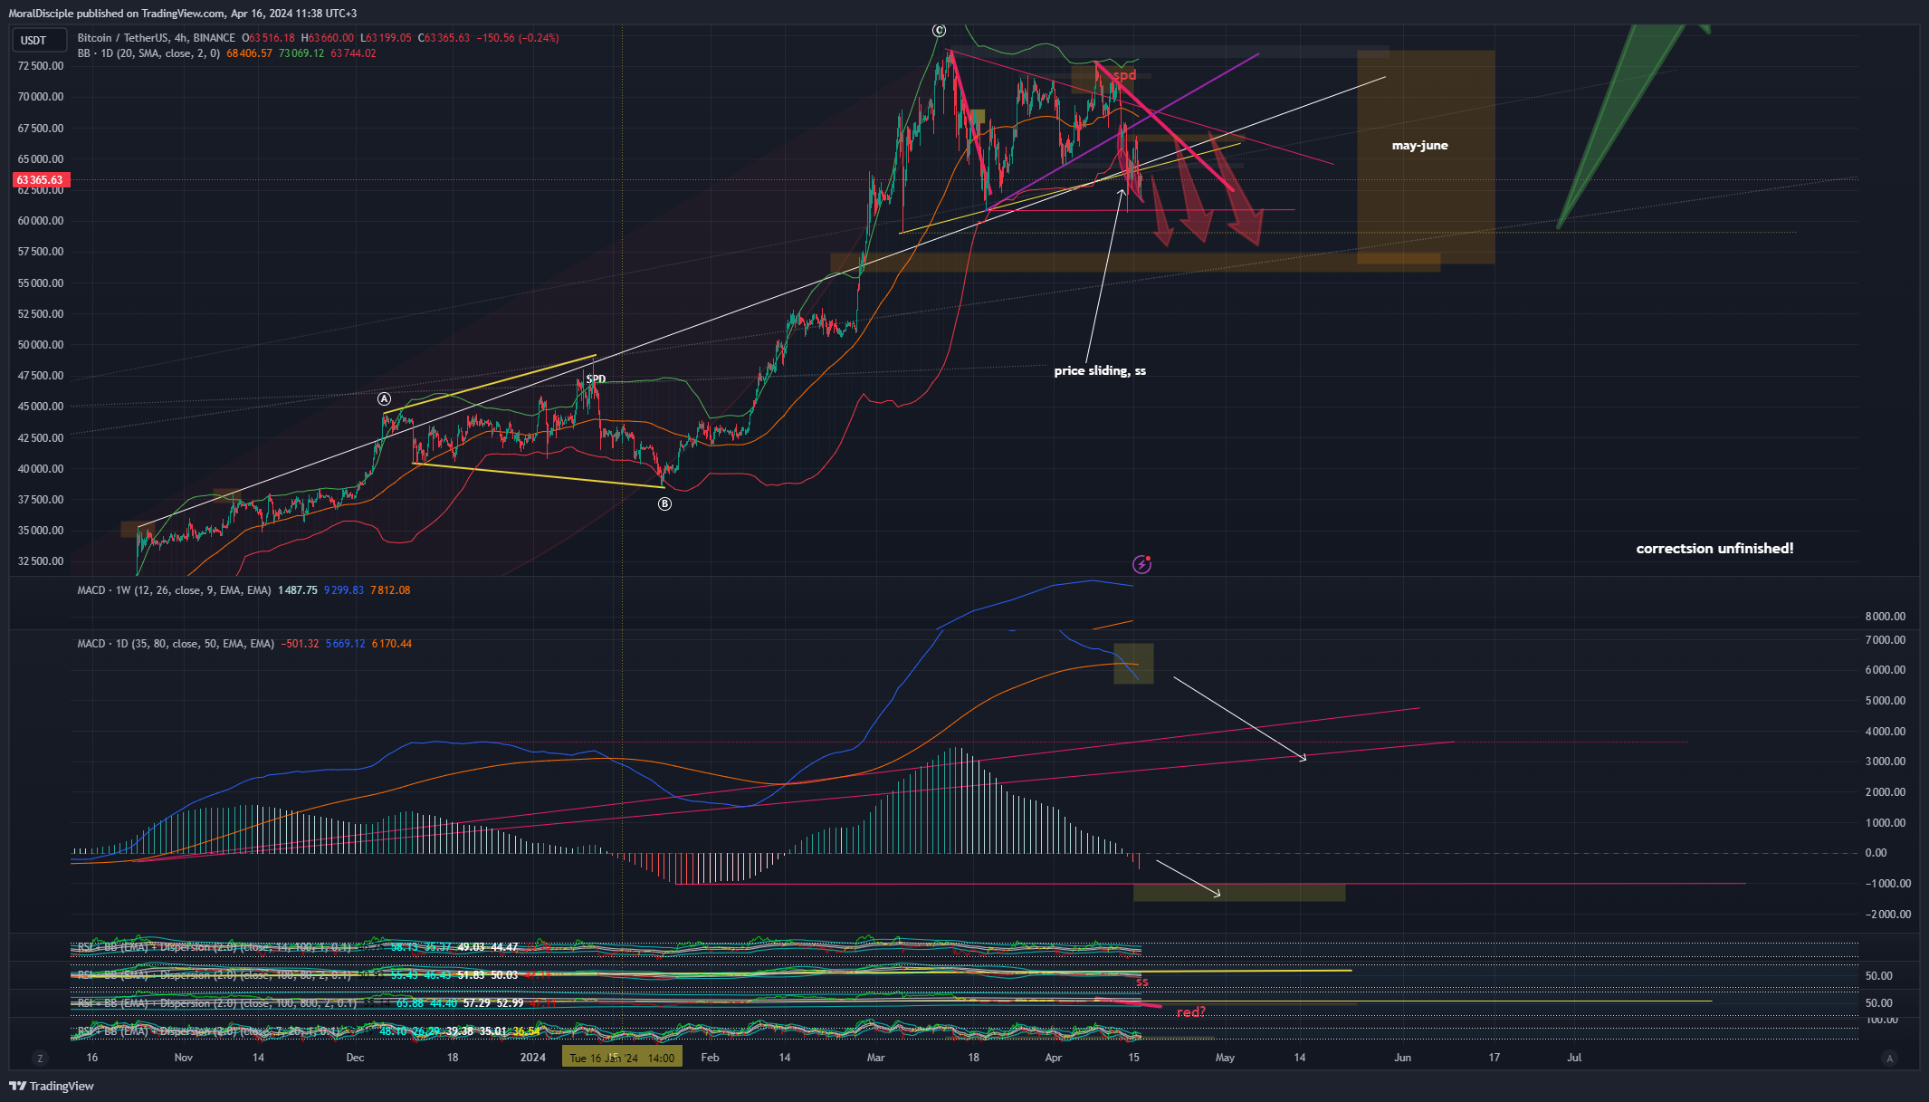Click the red 'spd' label near the top
Screen dimensions: 1929x1102
coord(1124,75)
